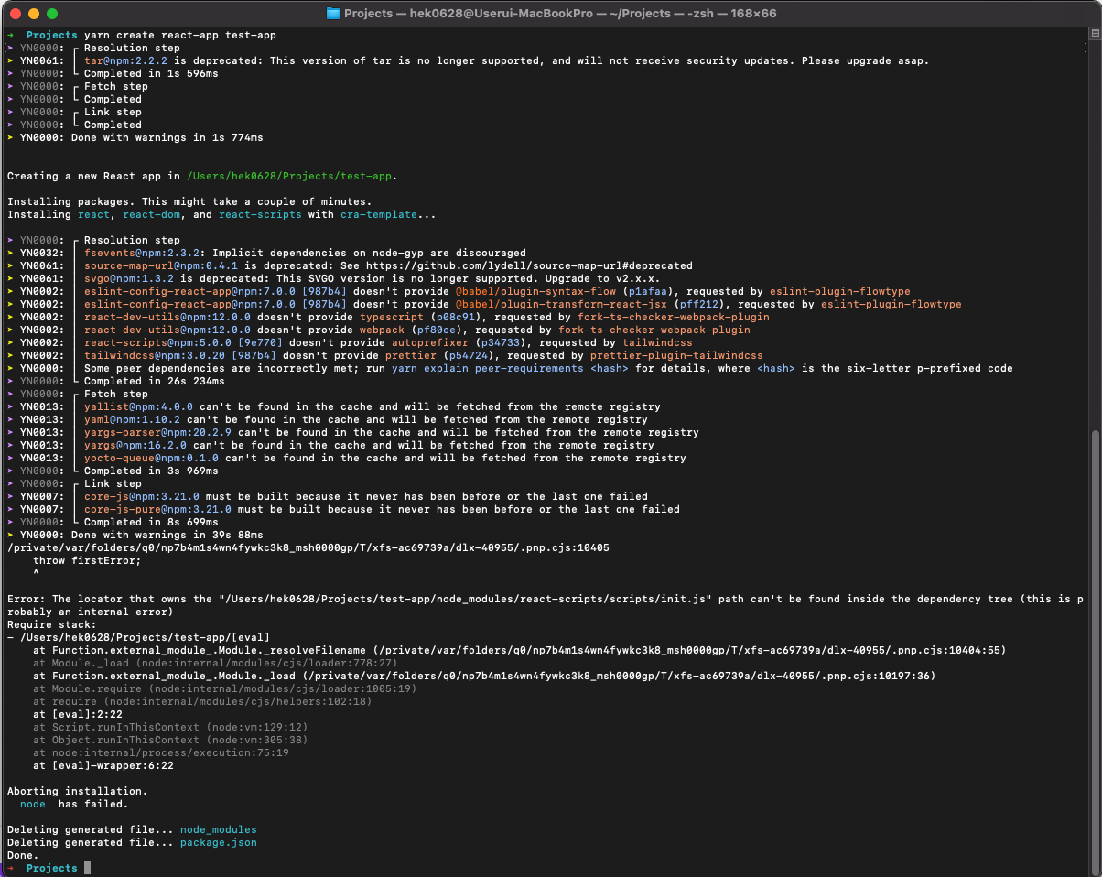
Task: Click '/Users/hek0628/Projects/test-app/[eval]' stack entry
Action: (145, 637)
